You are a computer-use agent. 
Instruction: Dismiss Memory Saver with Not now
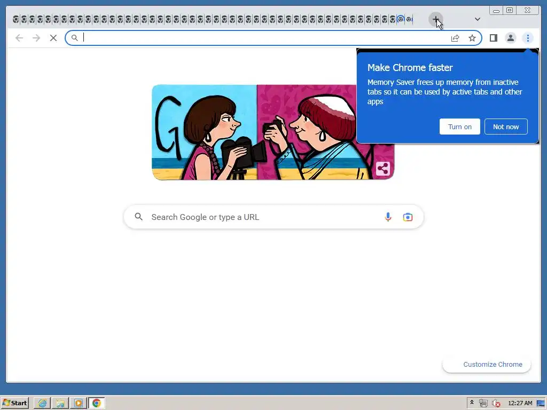click(x=506, y=127)
